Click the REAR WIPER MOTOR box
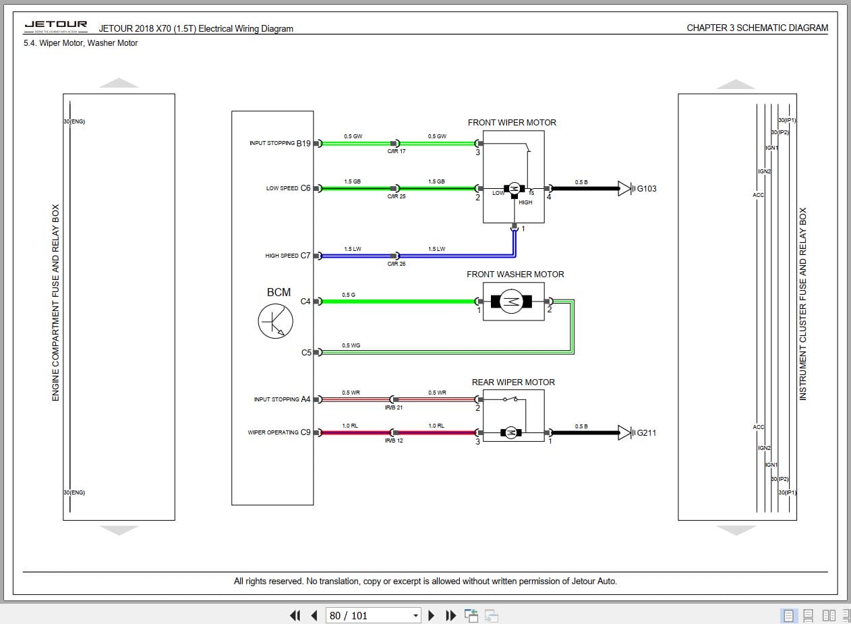 (x=513, y=415)
